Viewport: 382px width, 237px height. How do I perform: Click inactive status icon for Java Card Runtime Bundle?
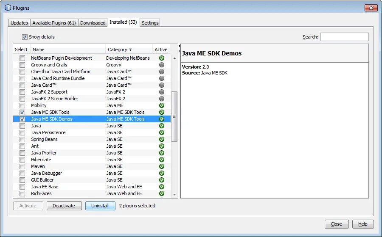162,78
